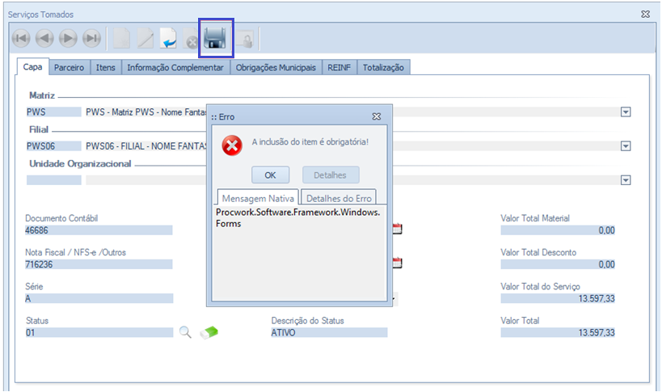The image size is (662, 392).
Task: Click the Descrição do Status field ATIVO
Action: click(x=329, y=332)
